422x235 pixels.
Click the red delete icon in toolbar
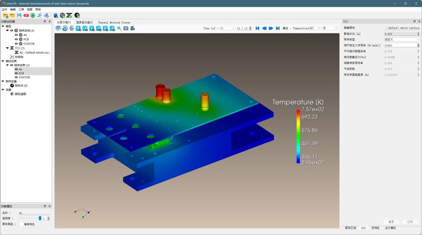coord(26,15)
